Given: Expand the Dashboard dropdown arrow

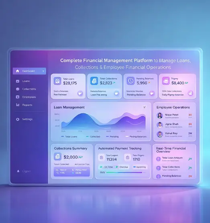Looking at the screenshot, I should click(x=43, y=71).
